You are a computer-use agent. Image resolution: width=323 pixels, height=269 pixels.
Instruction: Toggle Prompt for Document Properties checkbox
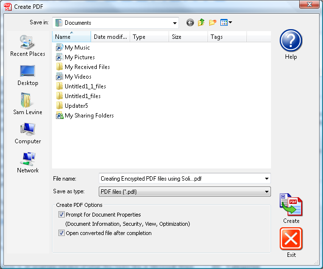[61, 215]
